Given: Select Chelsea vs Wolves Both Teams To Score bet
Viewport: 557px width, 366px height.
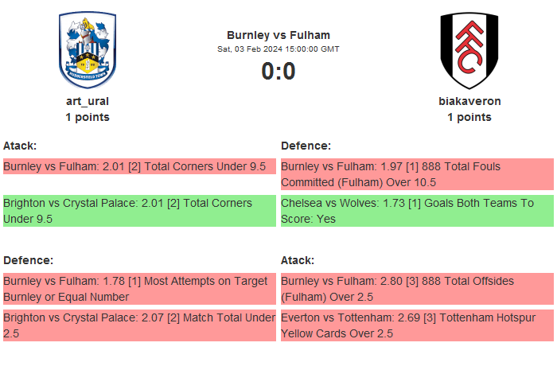Looking at the screenshot, I should (x=417, y=211).
